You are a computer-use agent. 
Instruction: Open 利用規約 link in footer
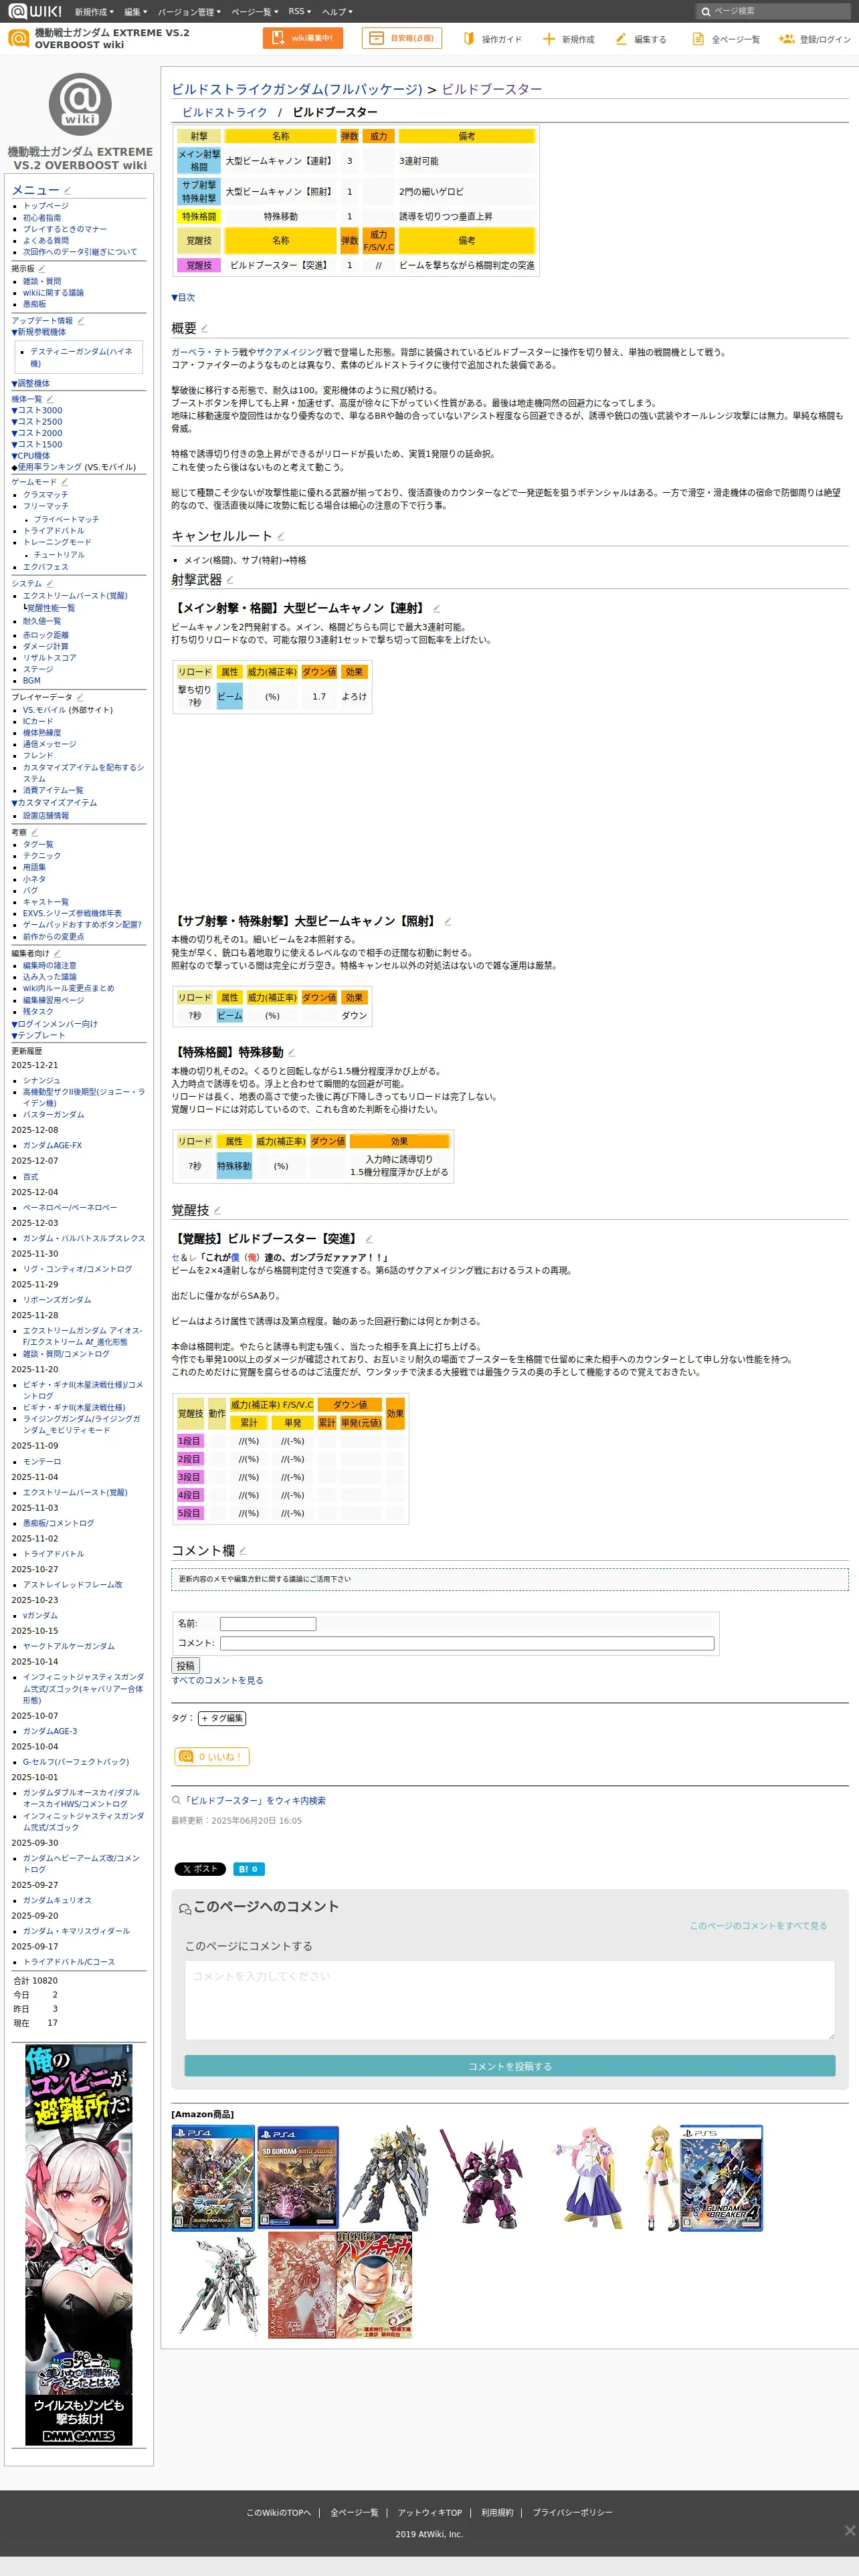497,2512
